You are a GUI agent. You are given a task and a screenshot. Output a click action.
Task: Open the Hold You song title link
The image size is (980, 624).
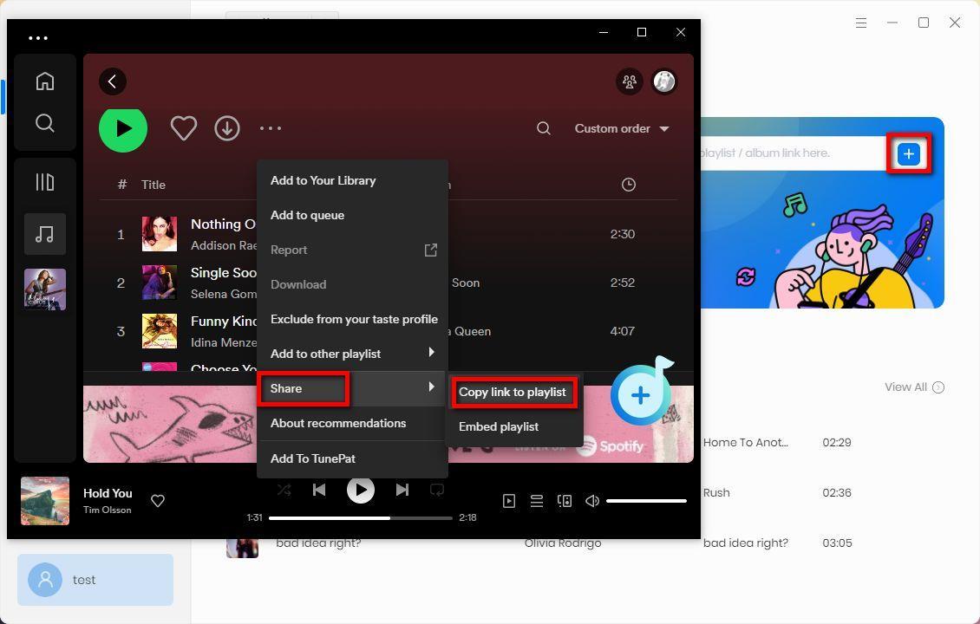coord(108,493)
